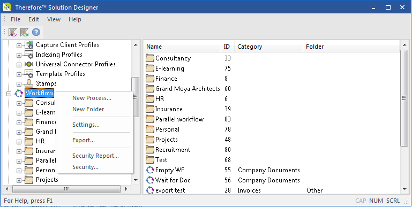
Task: Expand the Template Profiles node
Action: tap(19, 74)
